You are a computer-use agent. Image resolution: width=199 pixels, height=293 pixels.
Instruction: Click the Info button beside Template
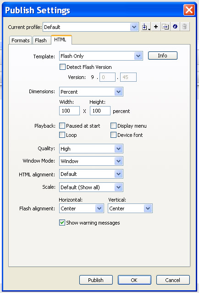pos(163,56)
